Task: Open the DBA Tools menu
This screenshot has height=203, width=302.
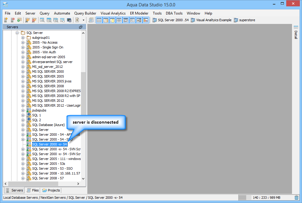Action: tap(174, 13)
